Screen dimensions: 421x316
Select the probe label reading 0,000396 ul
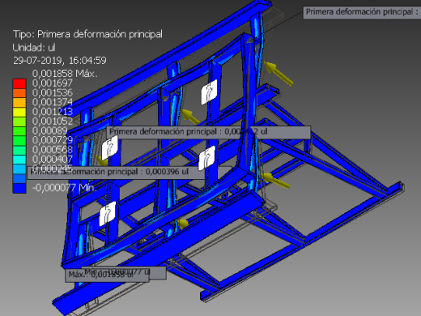click(130, 173)
